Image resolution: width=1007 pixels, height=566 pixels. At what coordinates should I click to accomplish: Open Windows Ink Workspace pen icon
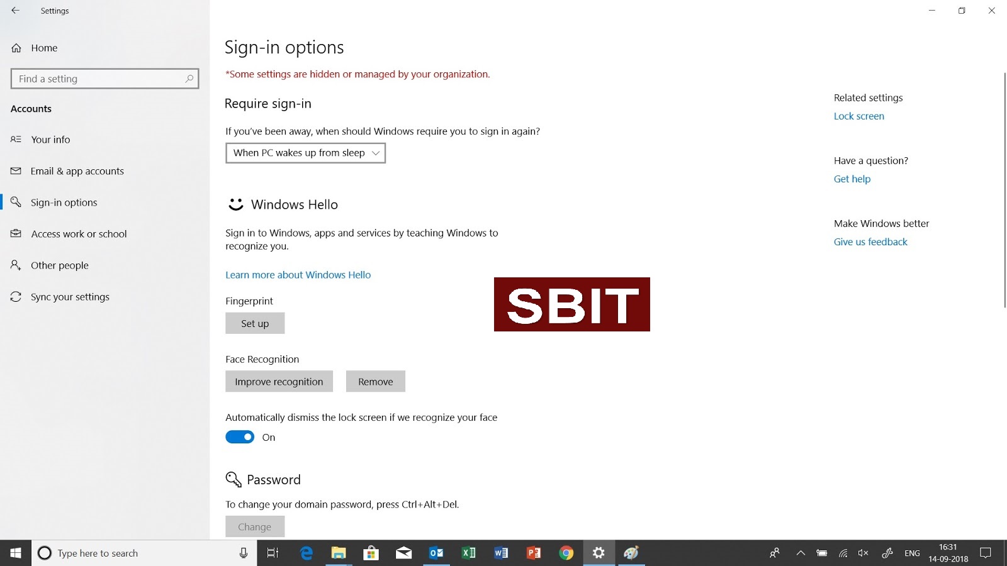click(887, 553)
